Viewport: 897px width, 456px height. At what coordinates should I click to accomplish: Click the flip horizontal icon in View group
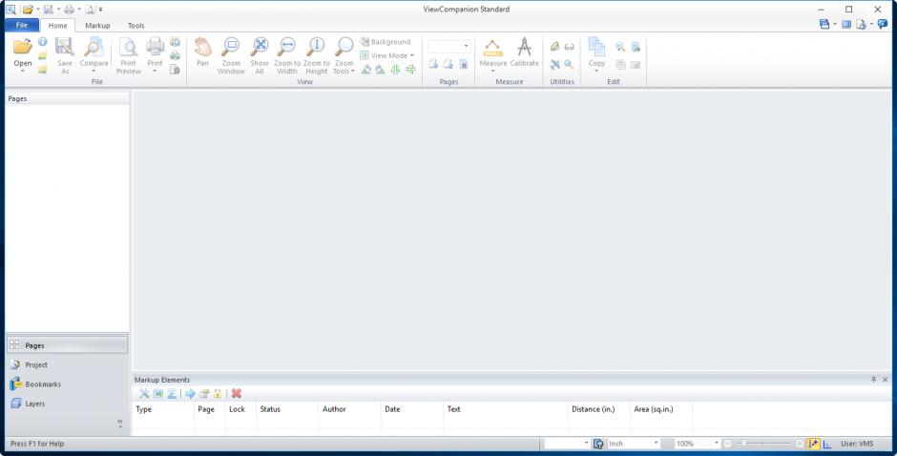point(395,70)
